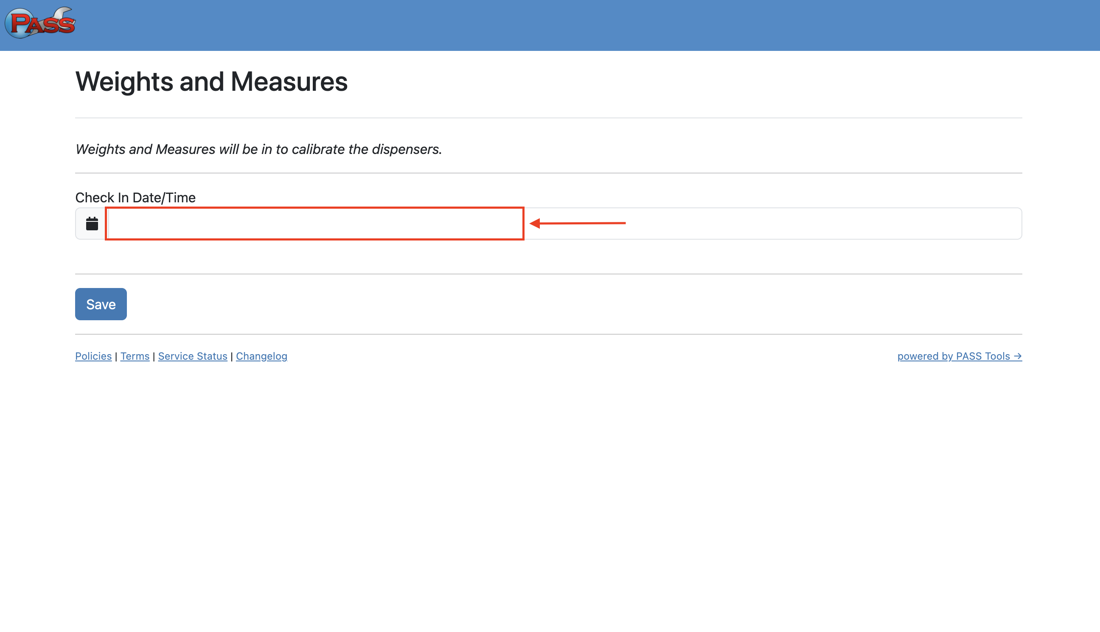The image size is (1100, 632).
Task: Click the PASS logo in the header
Action: point(40,22)
